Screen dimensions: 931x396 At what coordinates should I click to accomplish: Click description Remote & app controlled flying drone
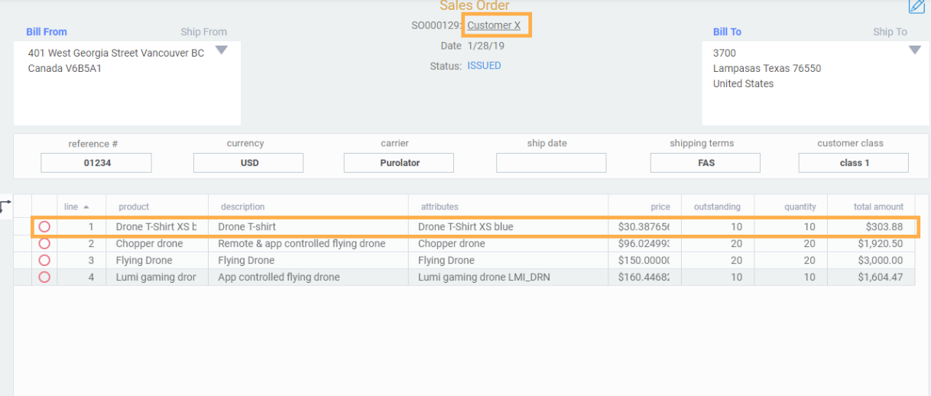point(301,244)
